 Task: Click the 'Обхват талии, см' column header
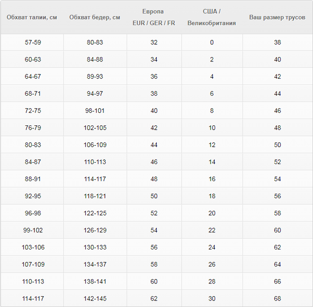[32, 17]
